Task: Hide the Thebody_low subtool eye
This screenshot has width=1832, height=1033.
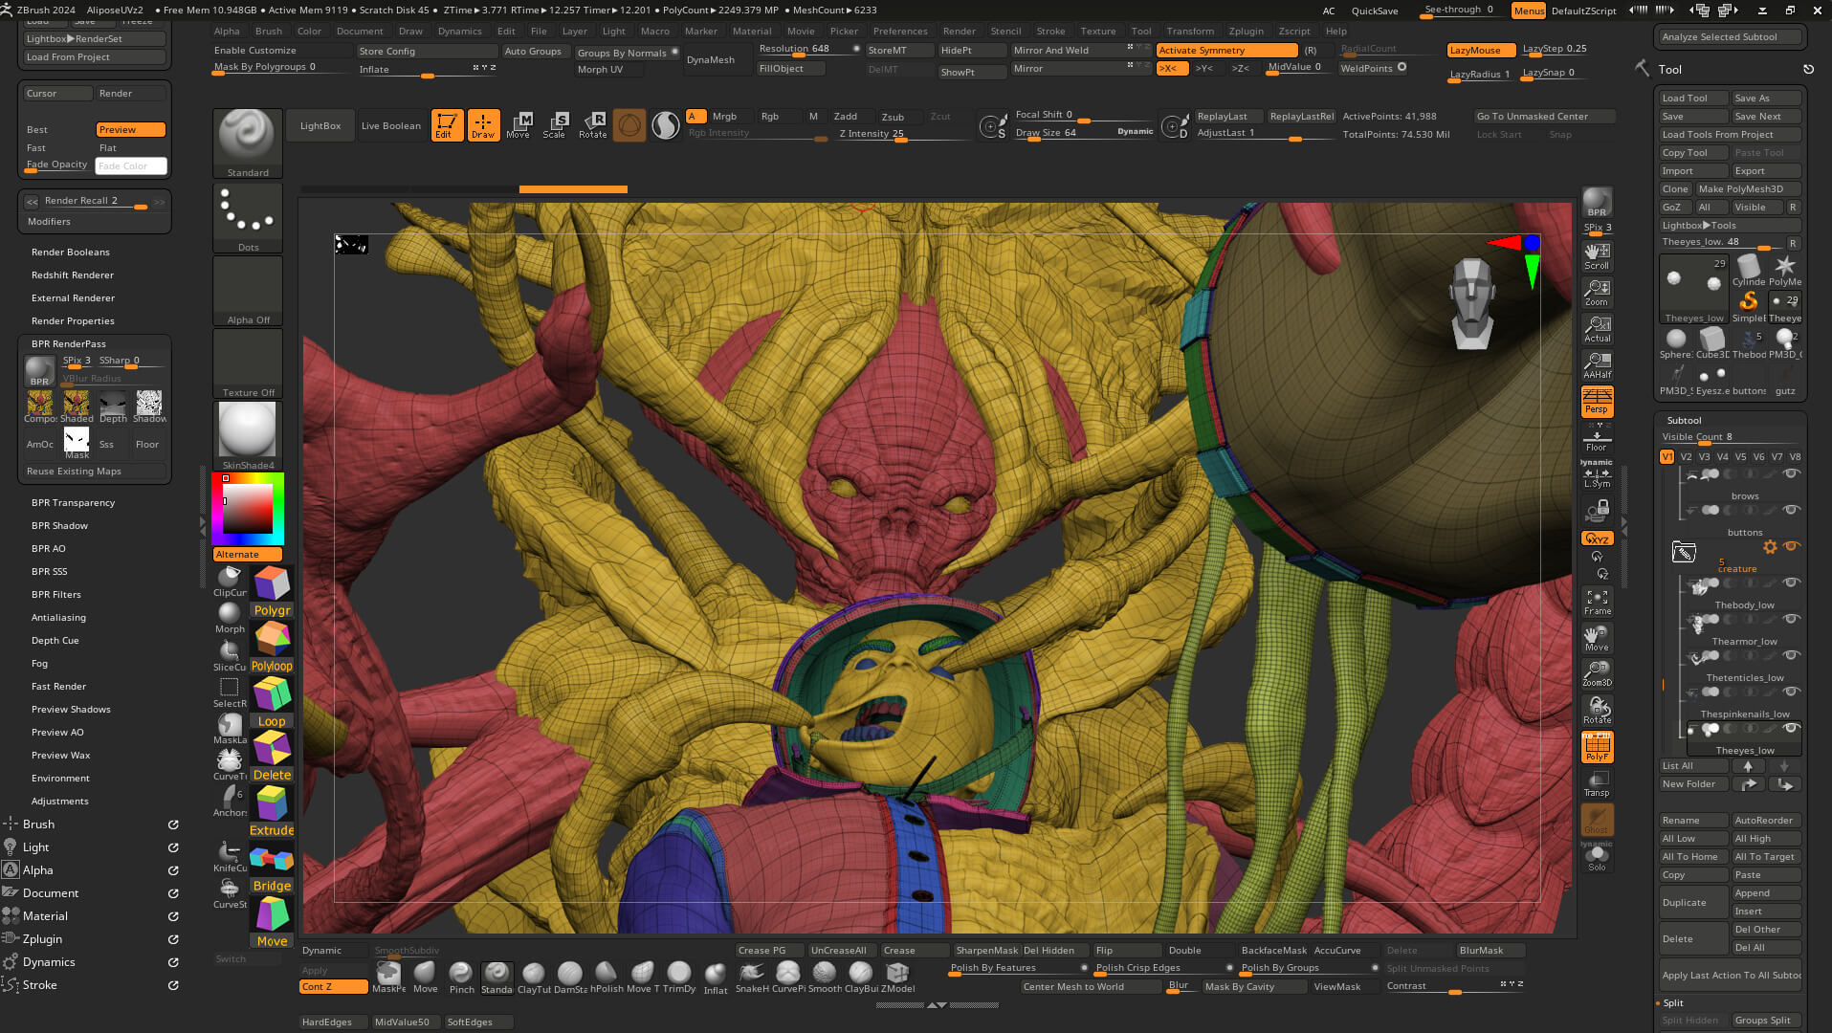Action: pyautogui.click(x=1791, y=582)
